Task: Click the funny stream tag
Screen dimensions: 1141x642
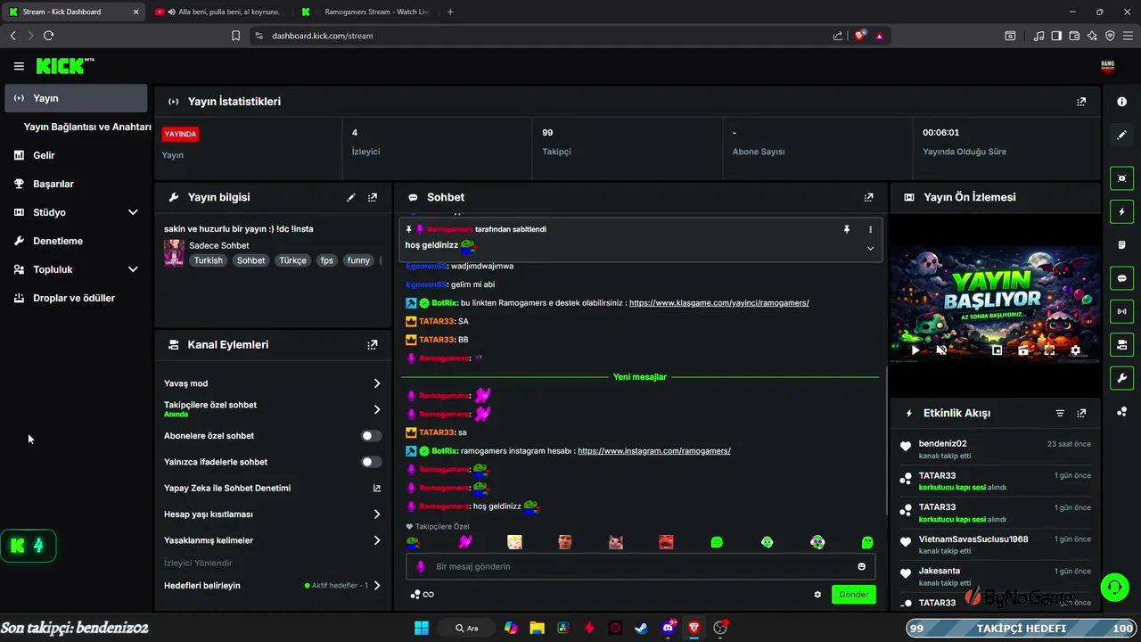Action: pyautogui.click(x=358, y=260)
